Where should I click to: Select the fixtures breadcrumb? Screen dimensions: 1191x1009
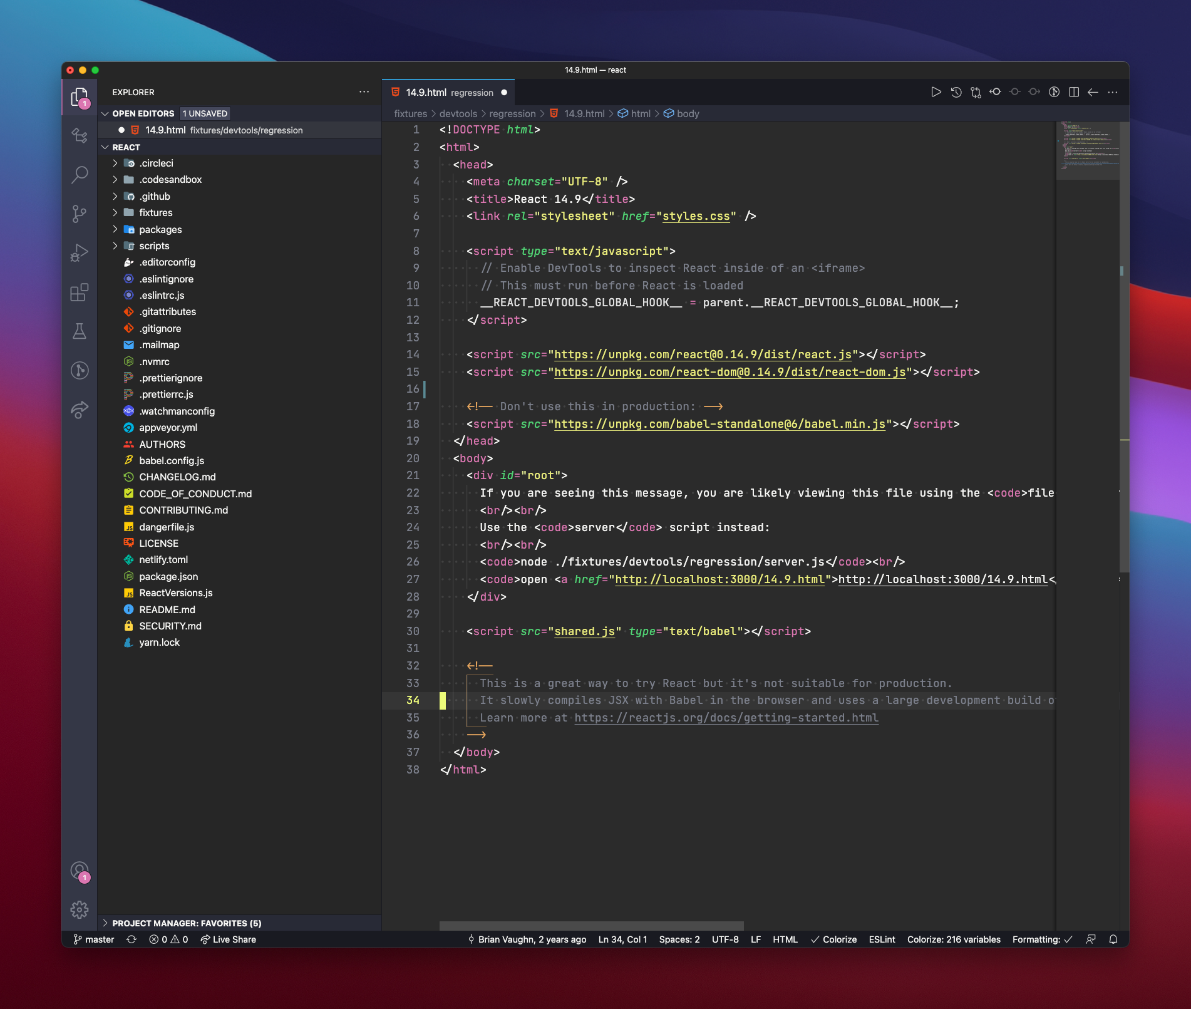[x=411, y=113]
